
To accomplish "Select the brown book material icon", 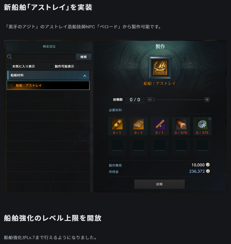I will click(138, 124).
